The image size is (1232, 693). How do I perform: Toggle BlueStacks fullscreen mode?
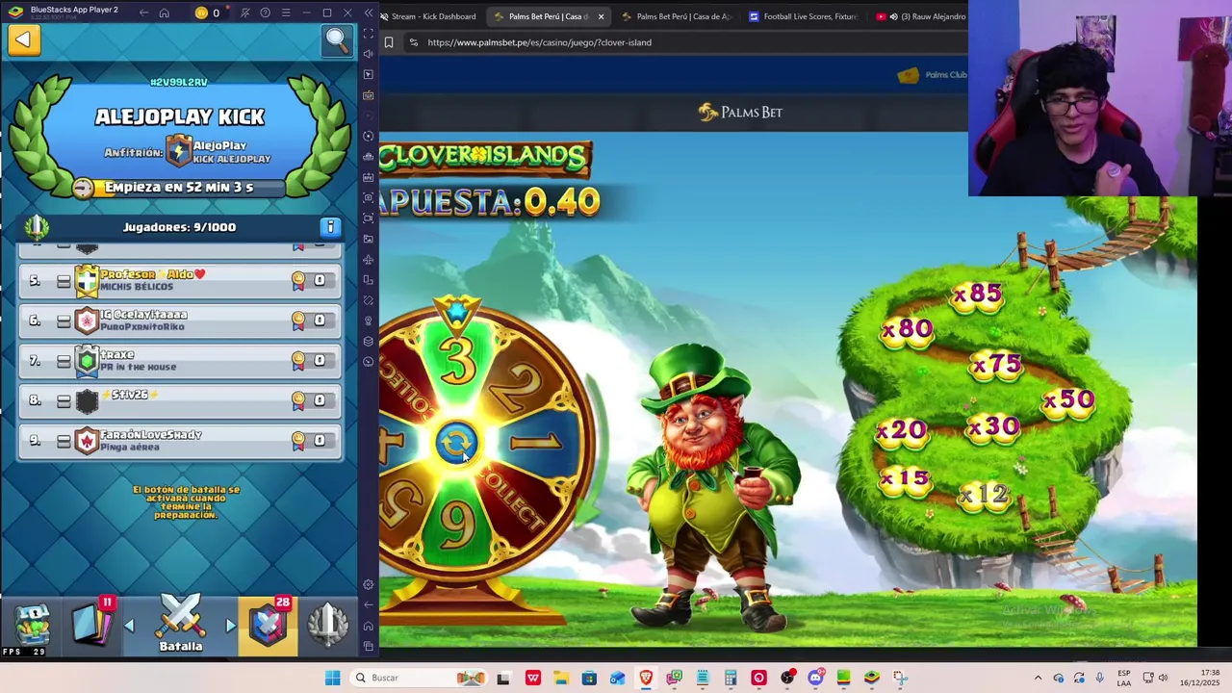[x=369, y=34]
